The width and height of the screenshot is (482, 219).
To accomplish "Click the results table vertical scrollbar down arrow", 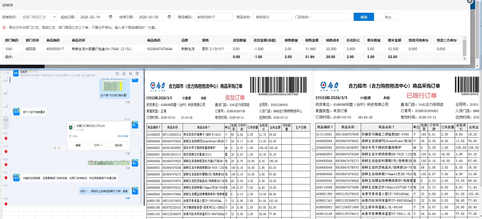I will [x=464, y=59].
